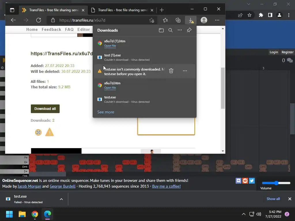Open Edge Collections icon
The image size is (295, 221).
(x=178, y=20)
